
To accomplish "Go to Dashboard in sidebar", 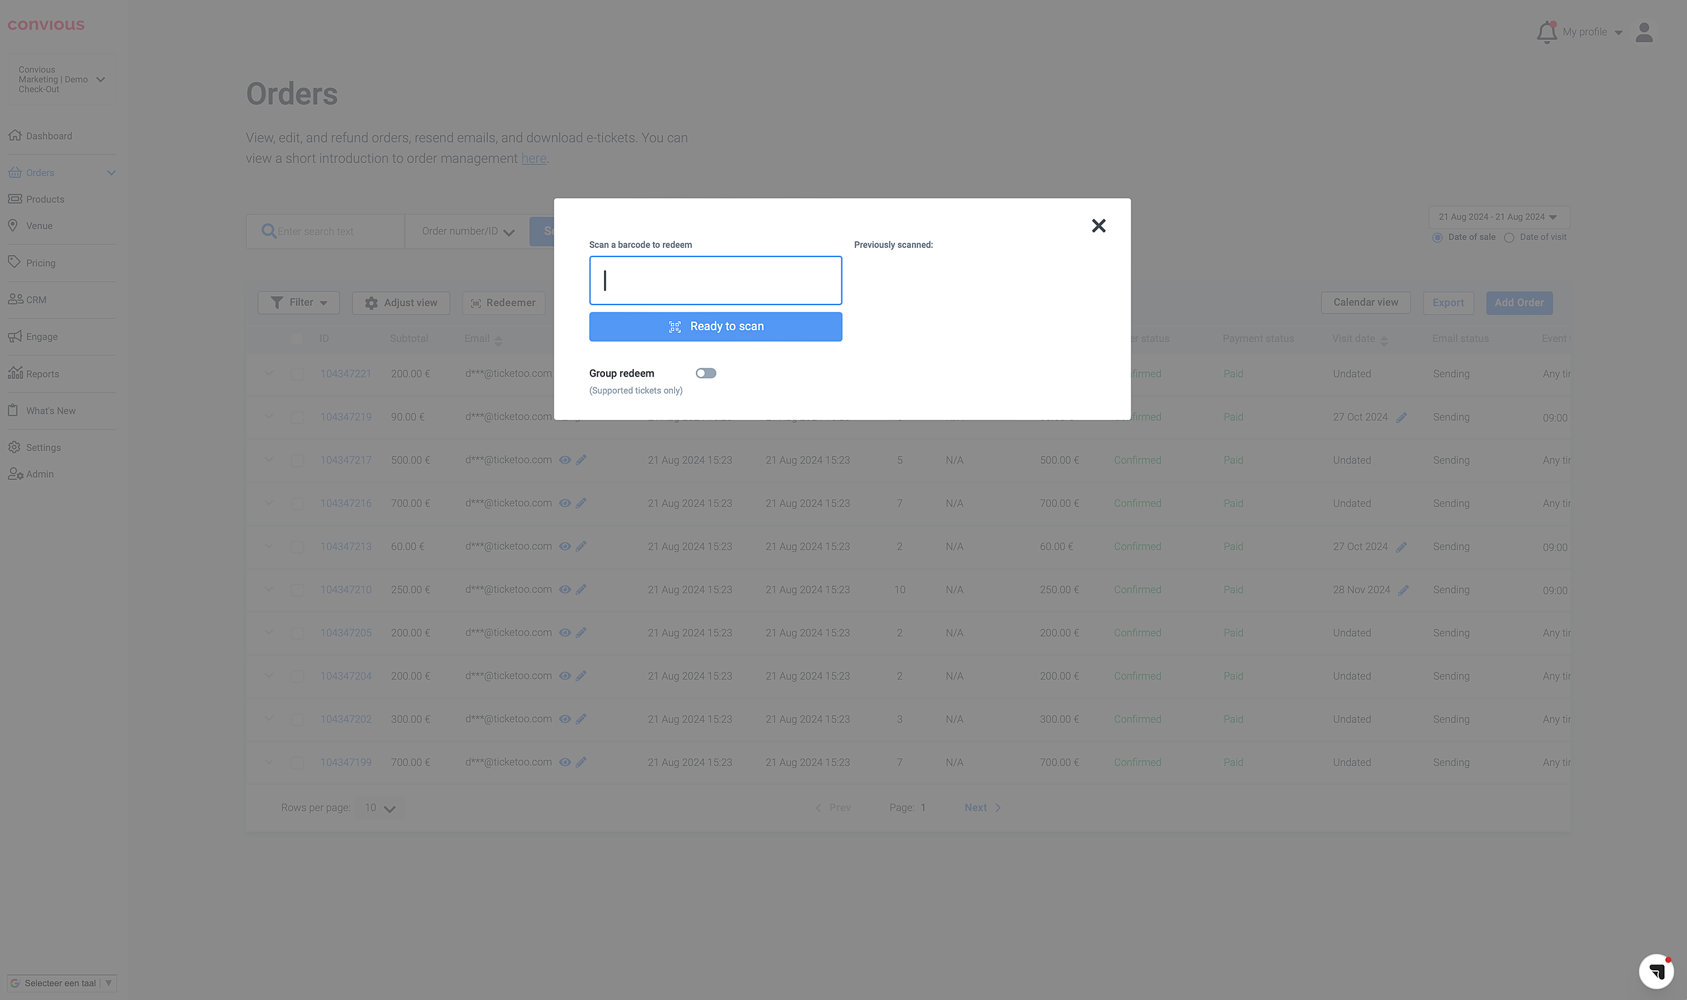I will coord(49,136).
